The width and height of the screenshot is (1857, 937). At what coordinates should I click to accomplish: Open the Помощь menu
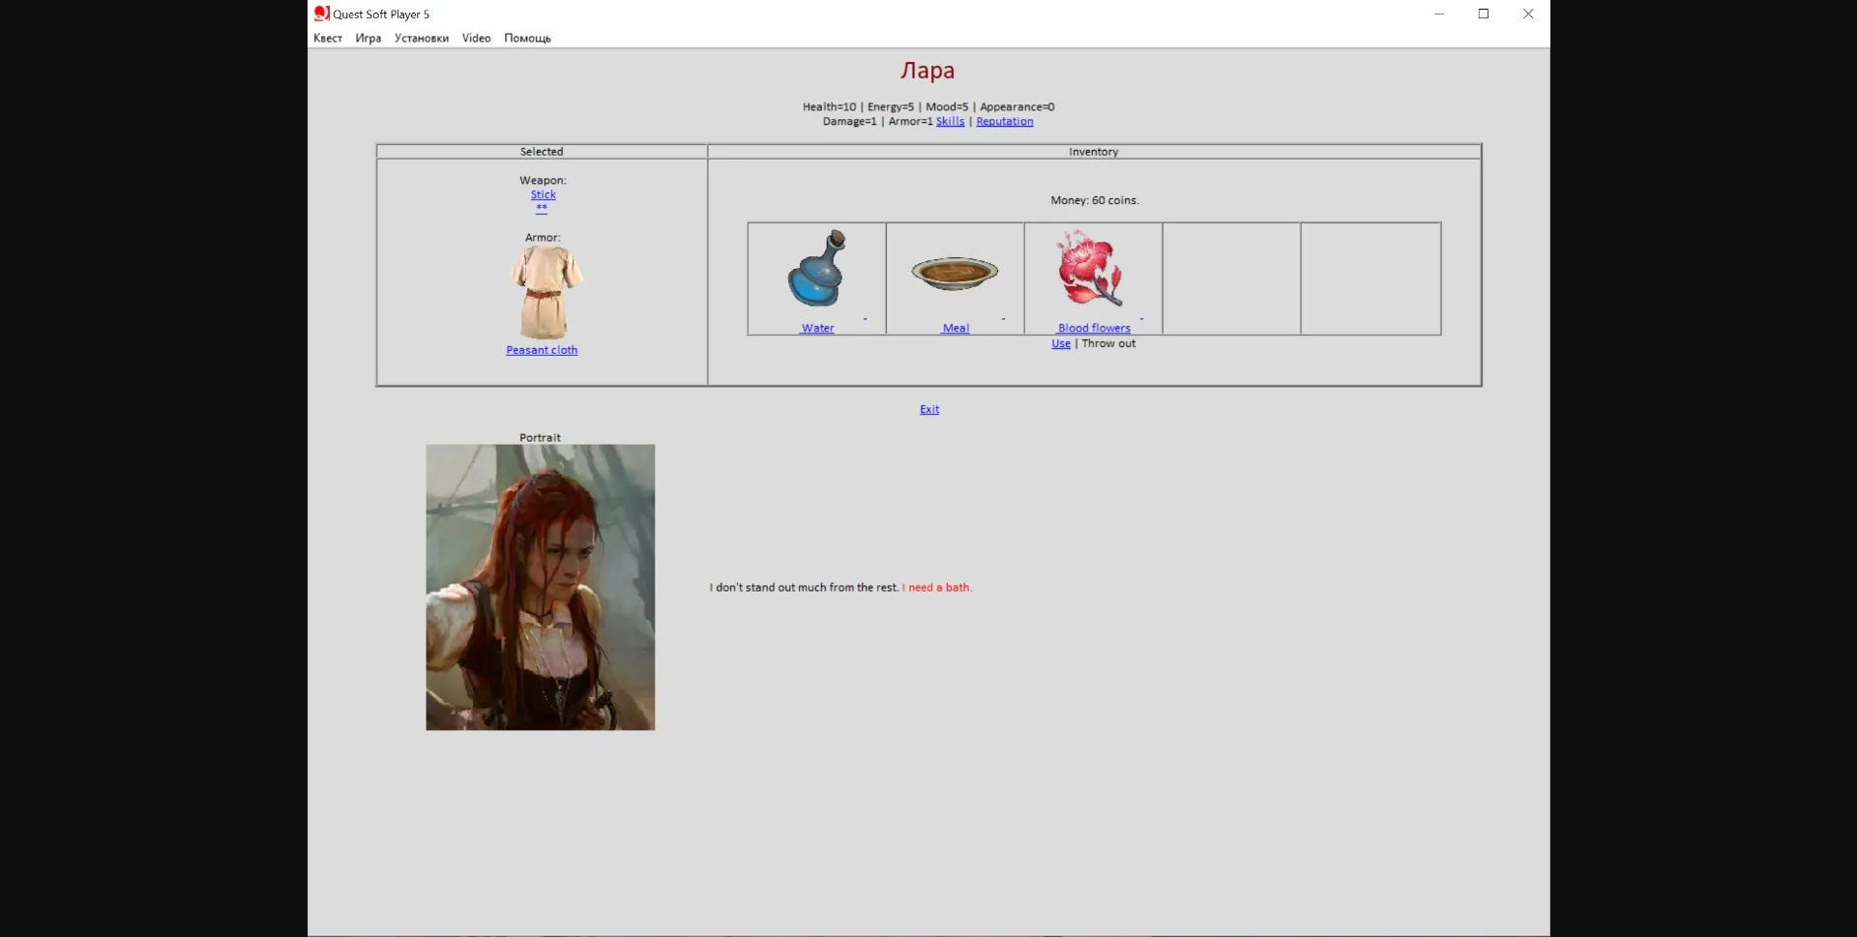pos(527,38)
